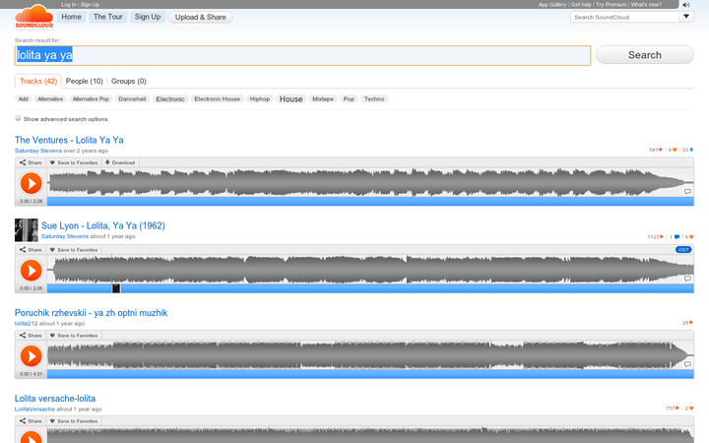Open Lolita versache-lolita title link
The height and width of the screenshot is (443, 709).
[x=55, y=399]
